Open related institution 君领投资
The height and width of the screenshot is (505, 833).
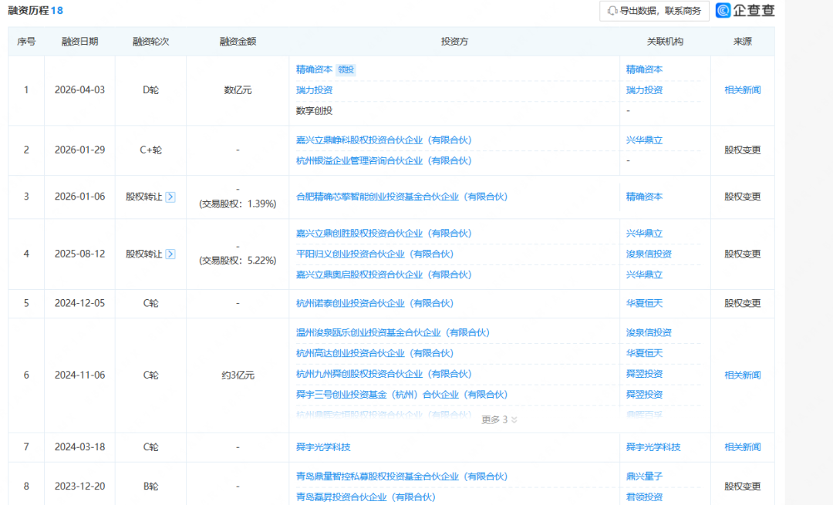pyautogui.click(x=644, y=497)
